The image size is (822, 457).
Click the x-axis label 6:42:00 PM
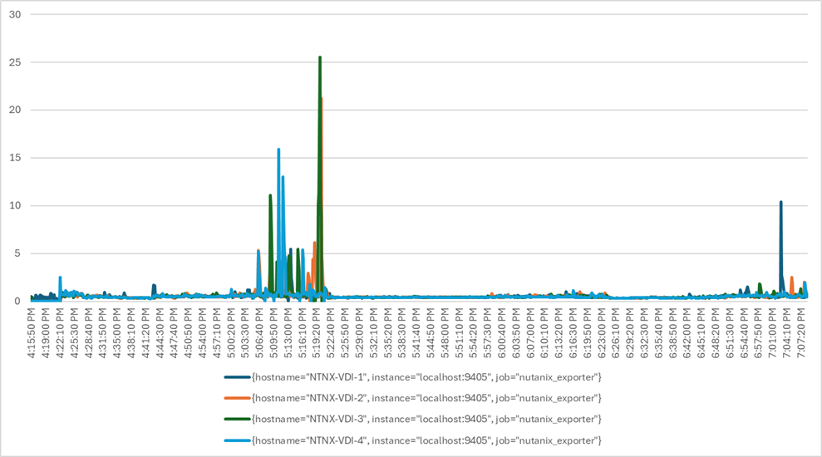687,333
